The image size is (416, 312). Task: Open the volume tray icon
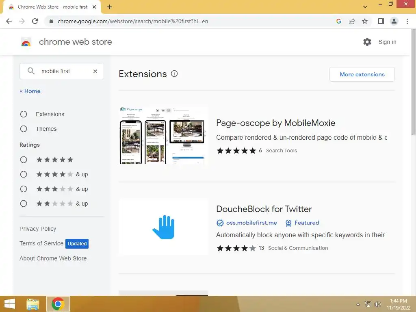pyautogui.click(x=378, y=304)
